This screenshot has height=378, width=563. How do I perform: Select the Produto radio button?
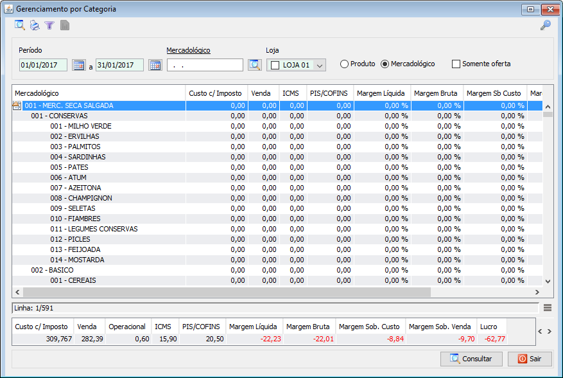[x=345, y=64]
